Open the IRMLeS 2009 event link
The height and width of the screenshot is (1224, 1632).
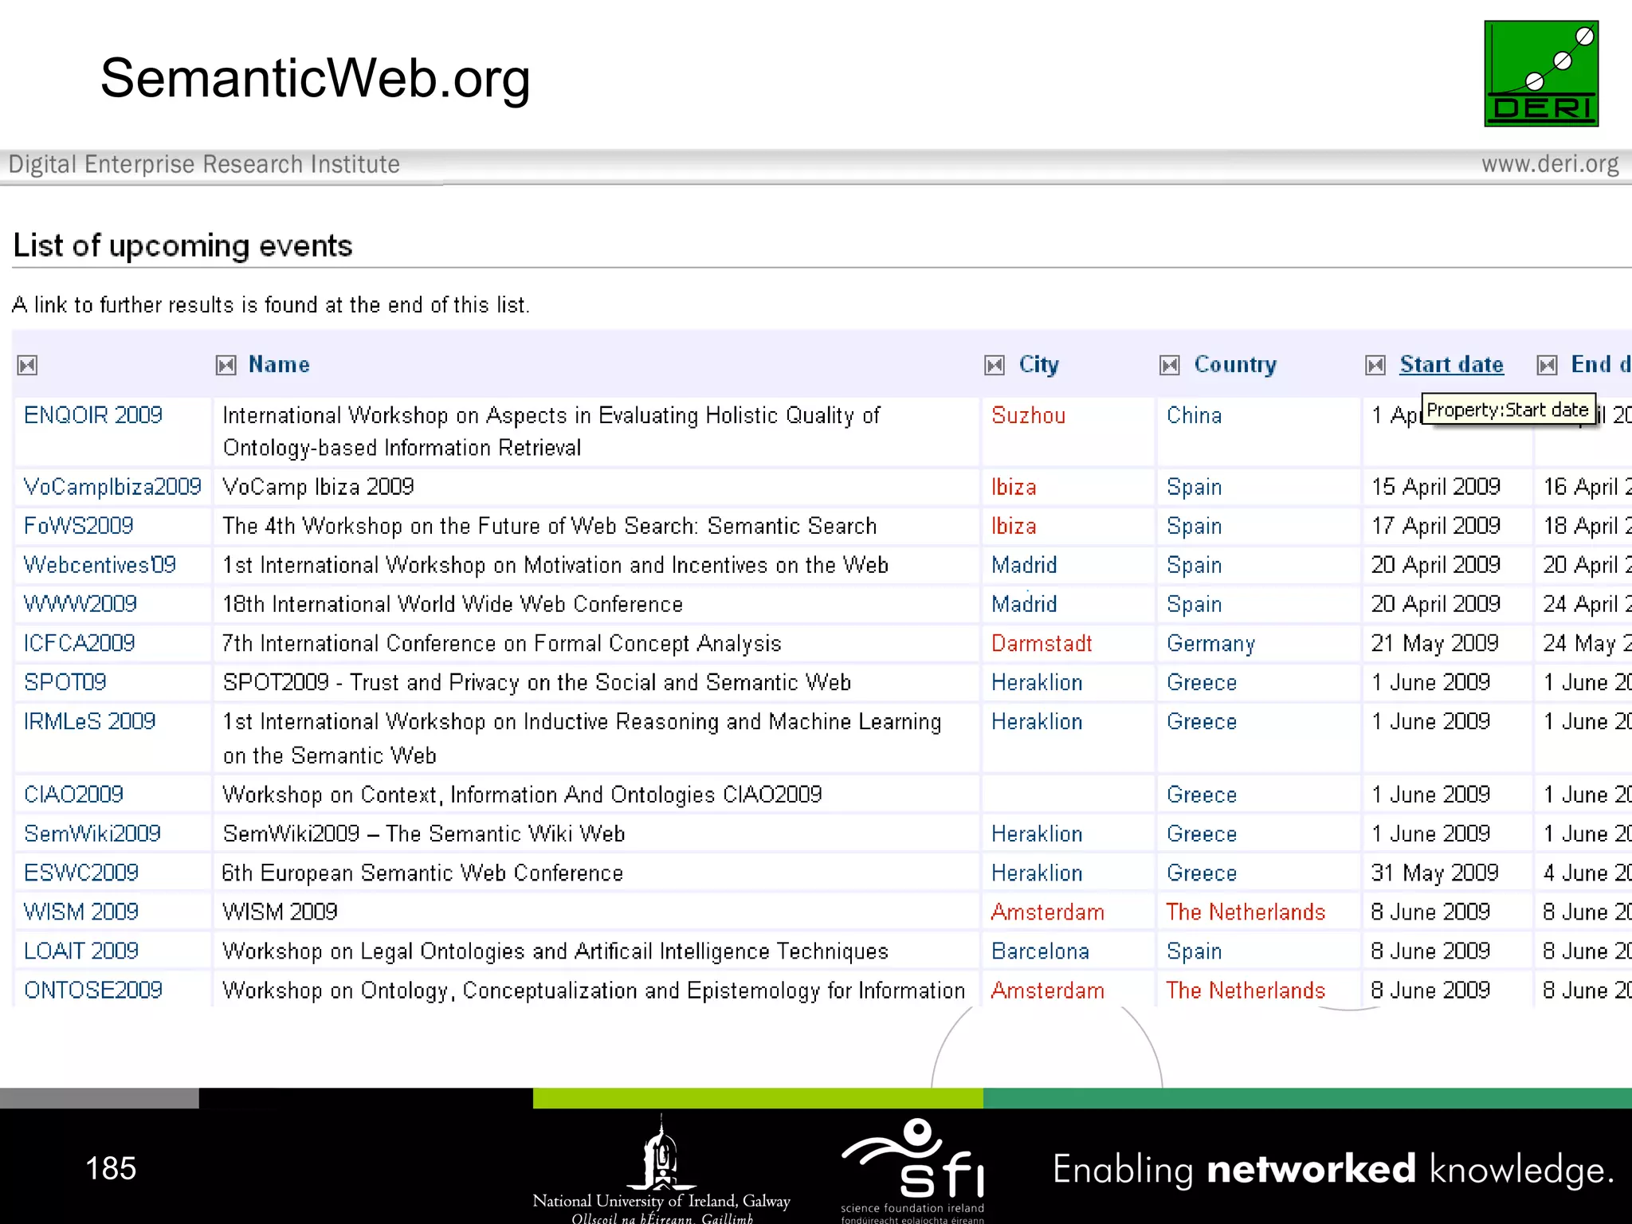(90, 721)
